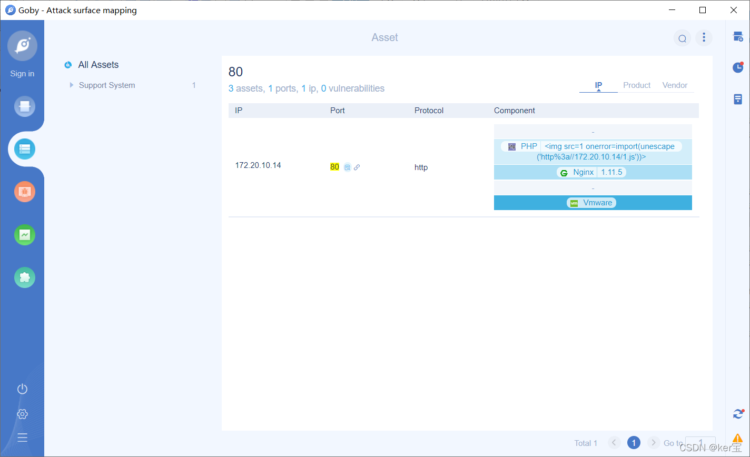Open the Scan section in sidebar
This screenshot has width=750, height=457.
click(25, 106)
